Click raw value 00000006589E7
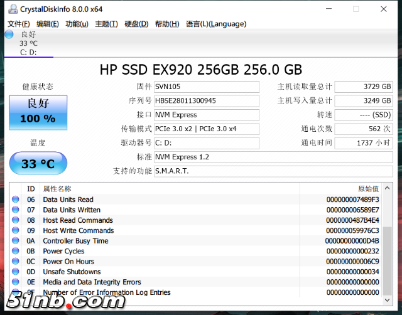Viewport: 402px width, 315px height. 353,210
